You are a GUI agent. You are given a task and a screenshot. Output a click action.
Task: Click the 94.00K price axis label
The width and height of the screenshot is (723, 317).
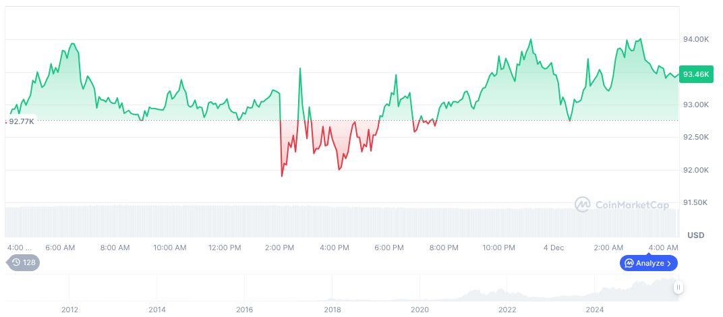click(x=696, y=40)
